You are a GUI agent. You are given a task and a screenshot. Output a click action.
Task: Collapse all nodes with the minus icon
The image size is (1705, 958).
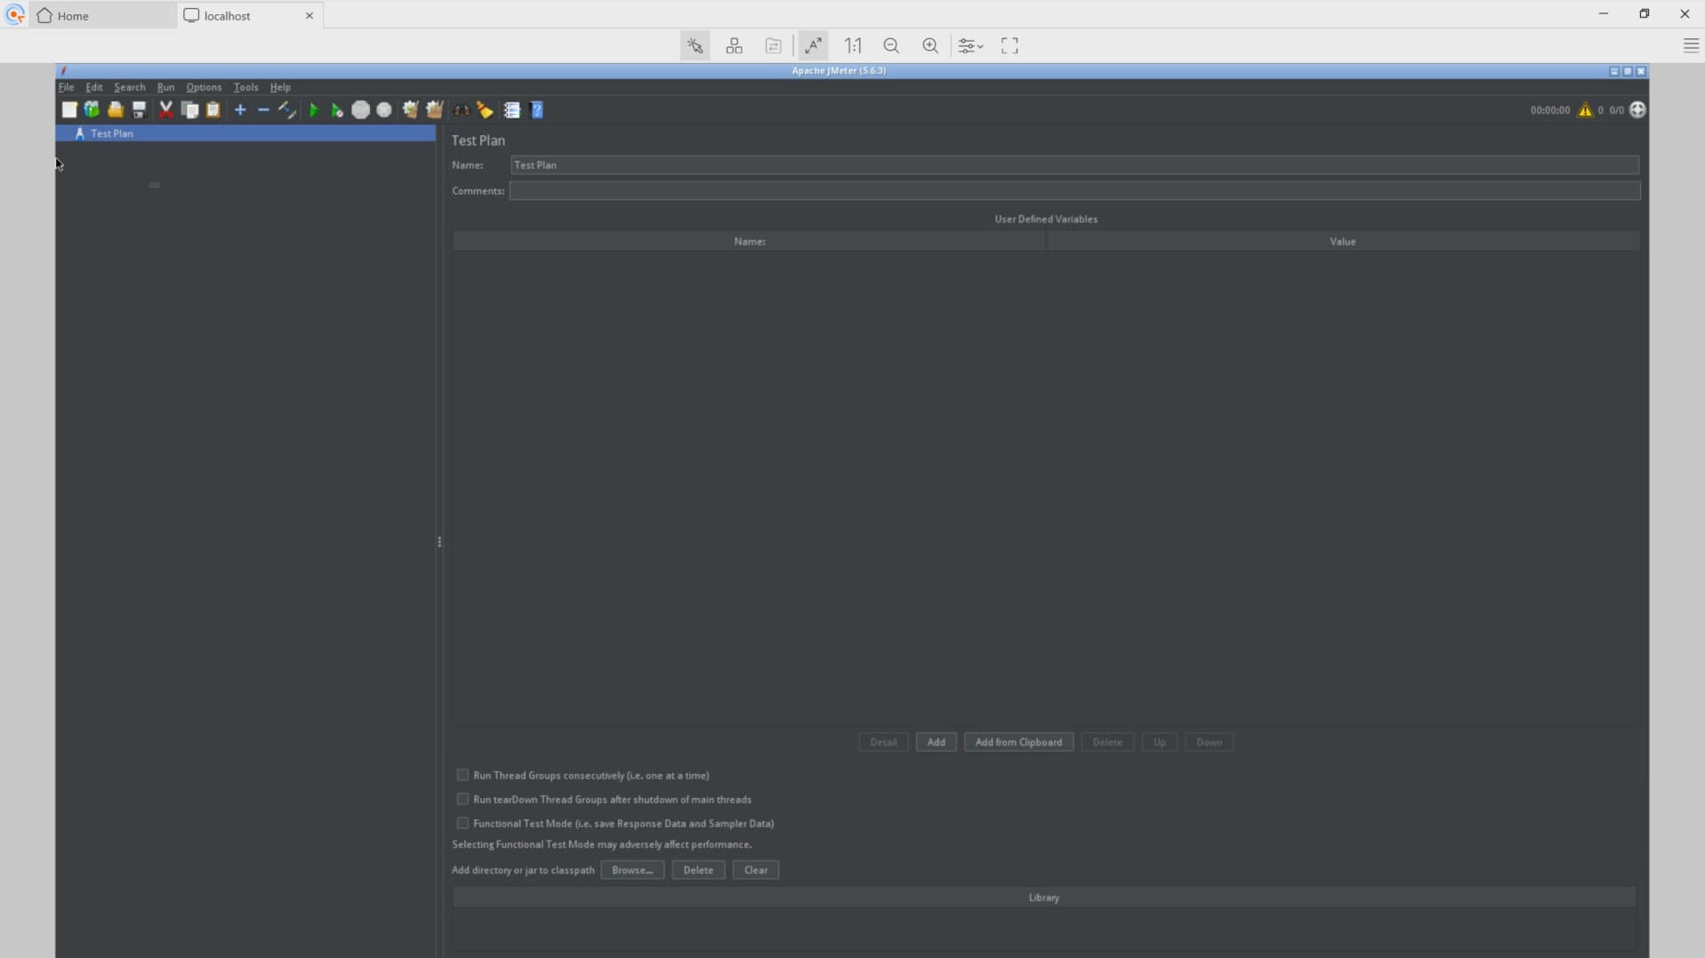pyautogui.click(x=263, y=109)
